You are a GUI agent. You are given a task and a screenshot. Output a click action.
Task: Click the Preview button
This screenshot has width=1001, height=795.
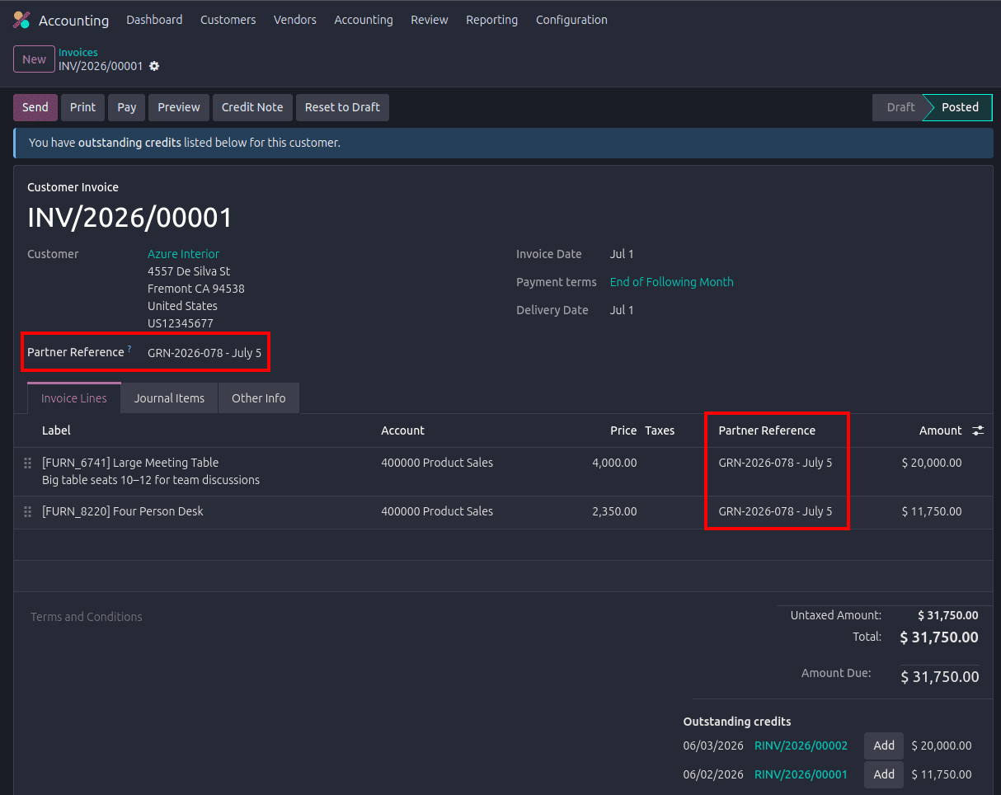pyautogui.click(x=179, y=107)
